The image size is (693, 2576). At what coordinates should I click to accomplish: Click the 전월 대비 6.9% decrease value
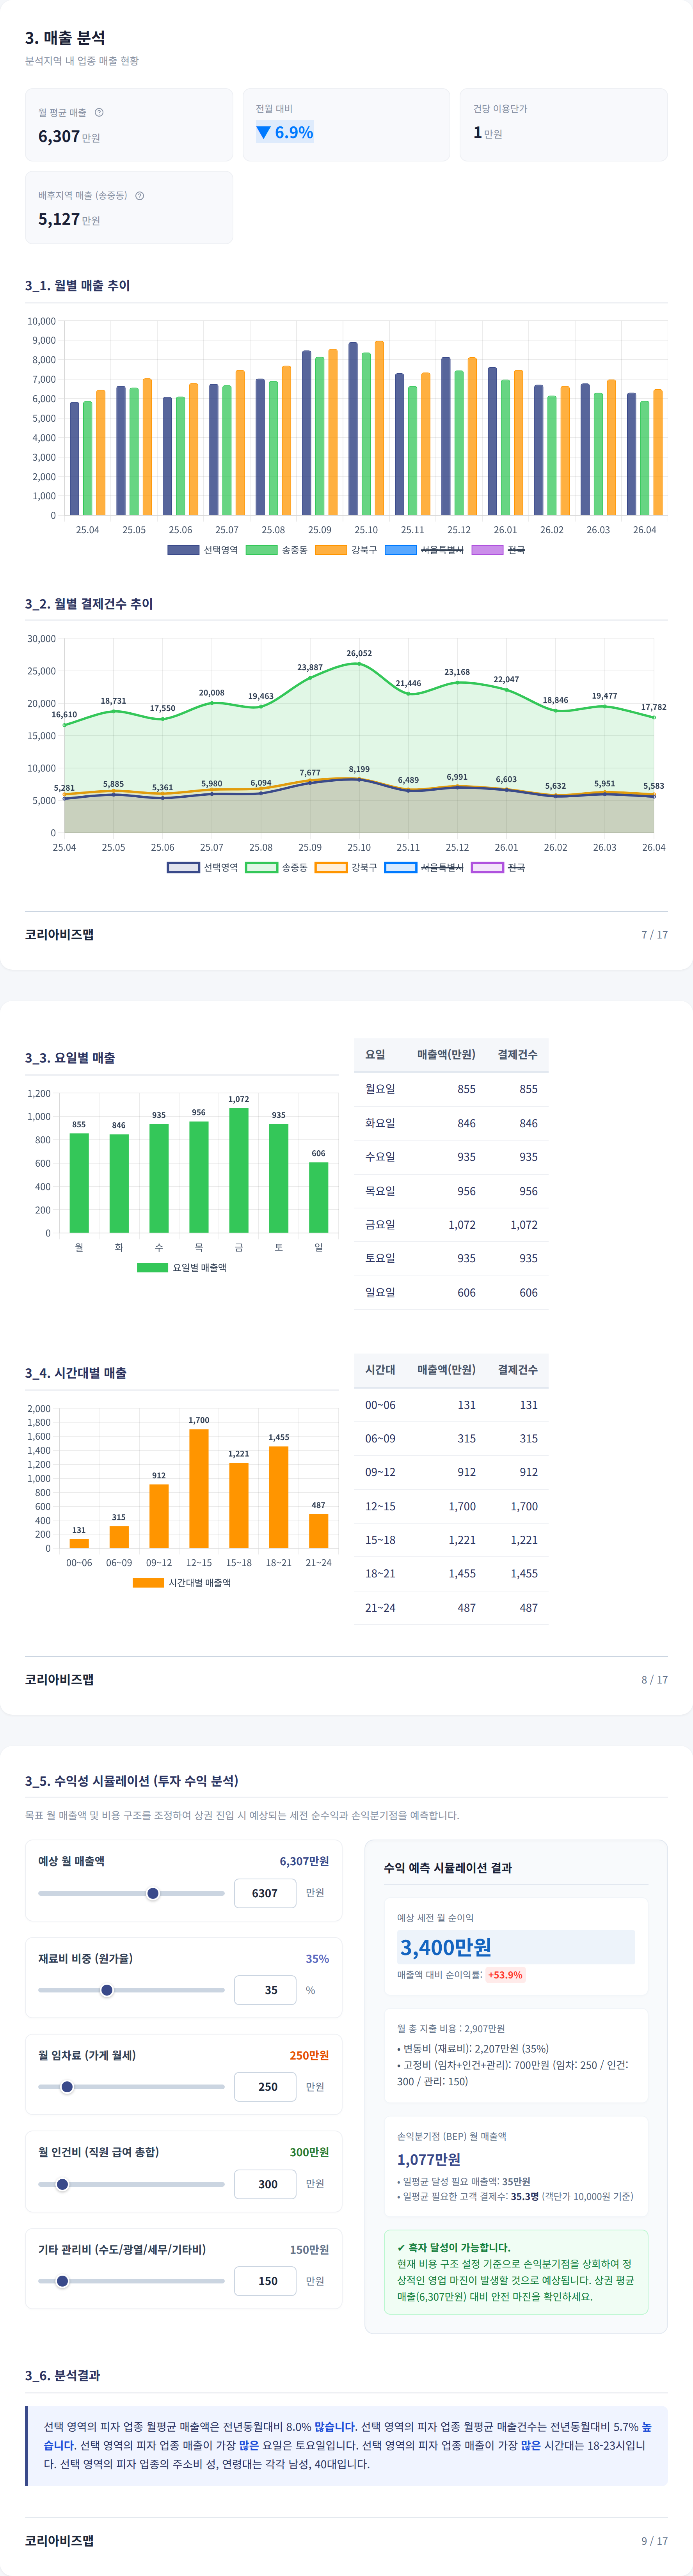tap(285, 132)
